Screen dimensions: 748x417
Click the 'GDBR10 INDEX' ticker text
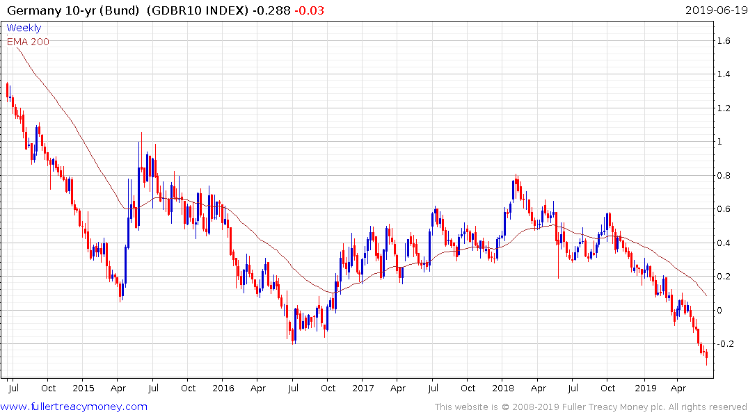[x=198, y=10]
